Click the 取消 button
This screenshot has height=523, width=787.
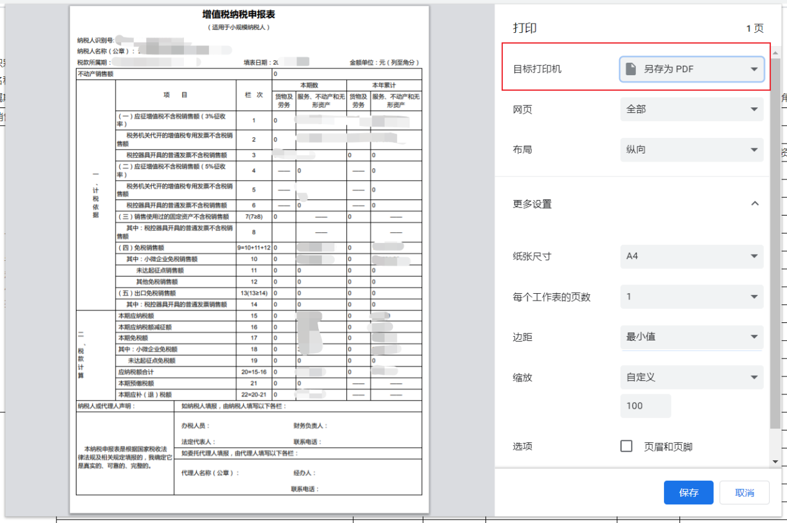point(744,493)
